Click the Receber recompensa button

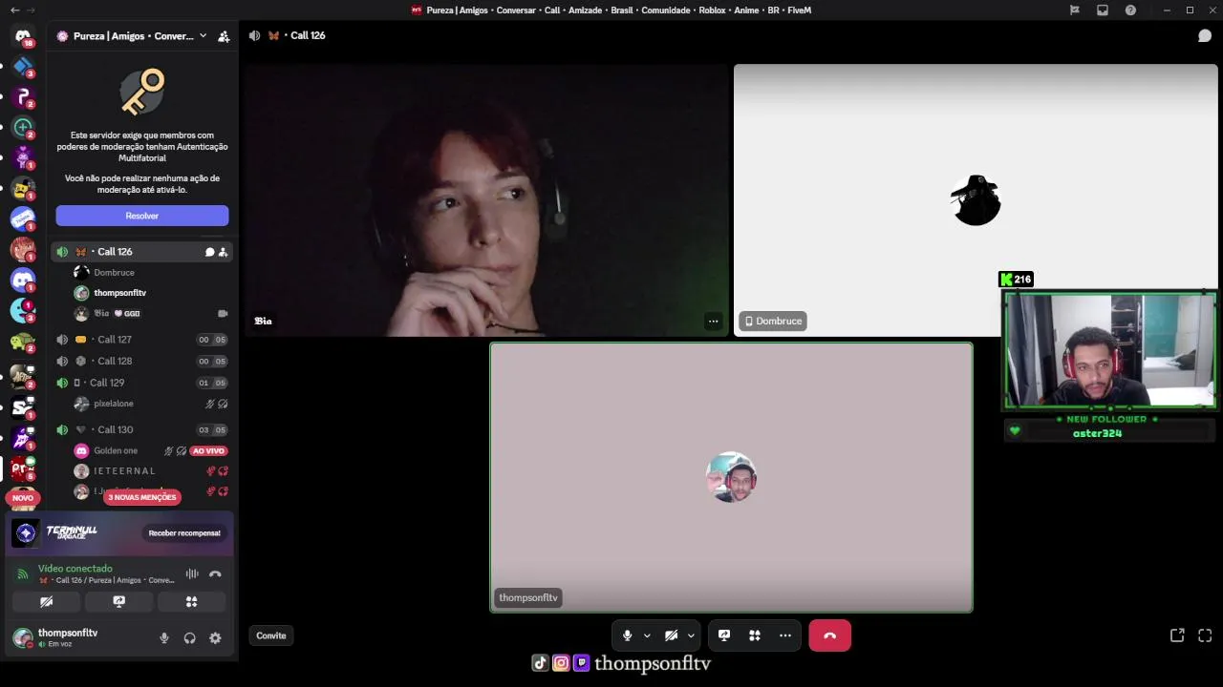184,533
